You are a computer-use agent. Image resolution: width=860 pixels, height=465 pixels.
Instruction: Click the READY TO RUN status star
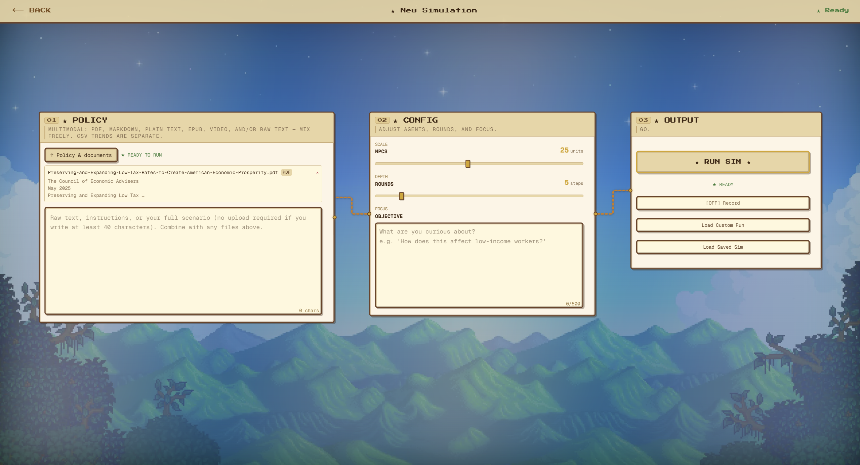click(123, 155)
